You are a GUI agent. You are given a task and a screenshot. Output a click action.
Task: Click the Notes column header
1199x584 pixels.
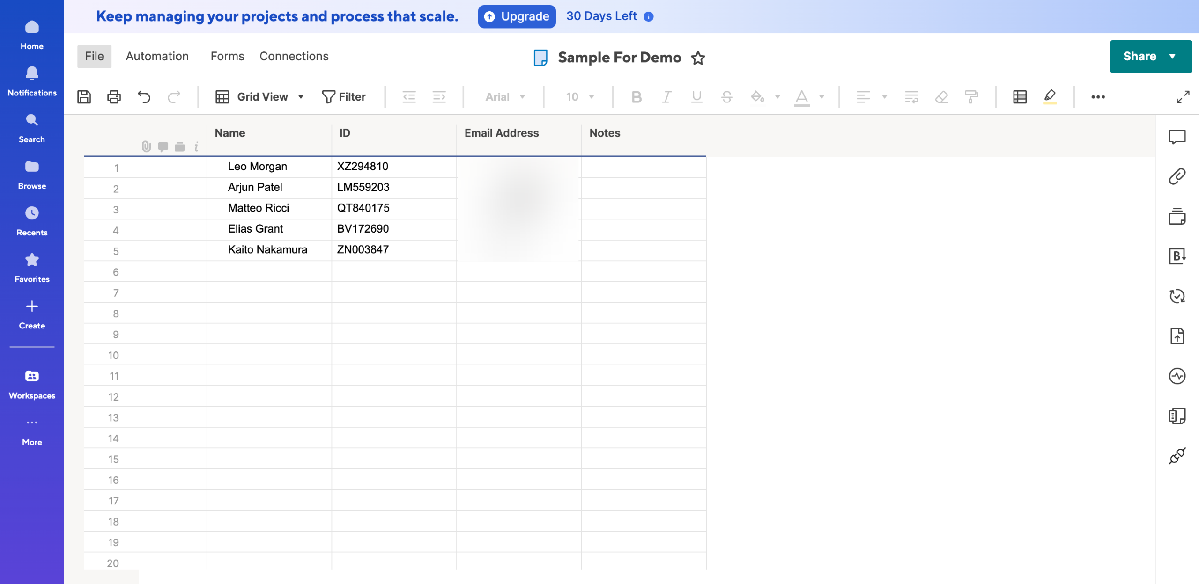[644, 139]
